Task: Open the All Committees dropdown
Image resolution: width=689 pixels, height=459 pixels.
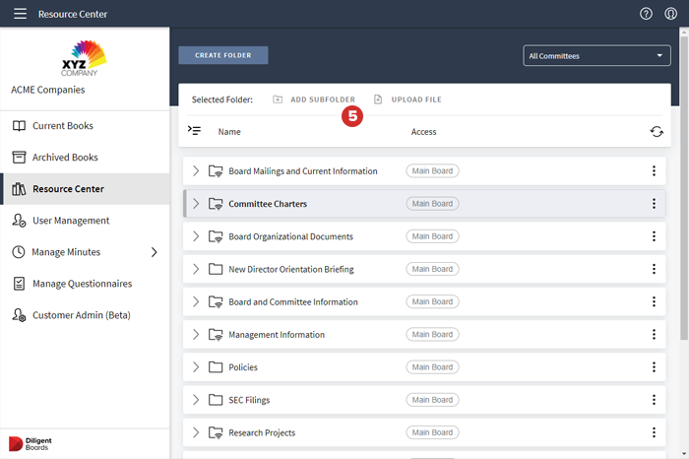Action: pos(596,56)
